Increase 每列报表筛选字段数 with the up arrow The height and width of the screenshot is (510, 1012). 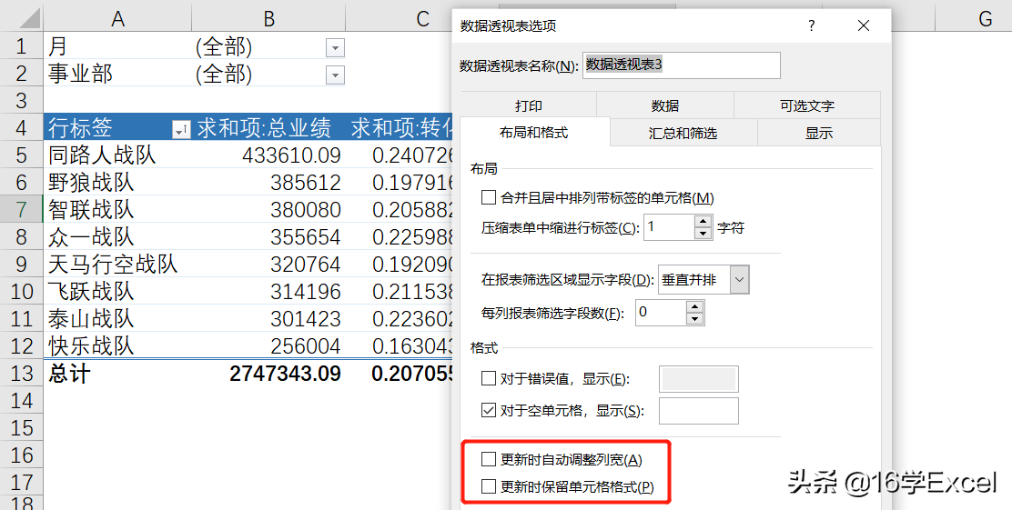pyautogui.click(x=694, y=307)
